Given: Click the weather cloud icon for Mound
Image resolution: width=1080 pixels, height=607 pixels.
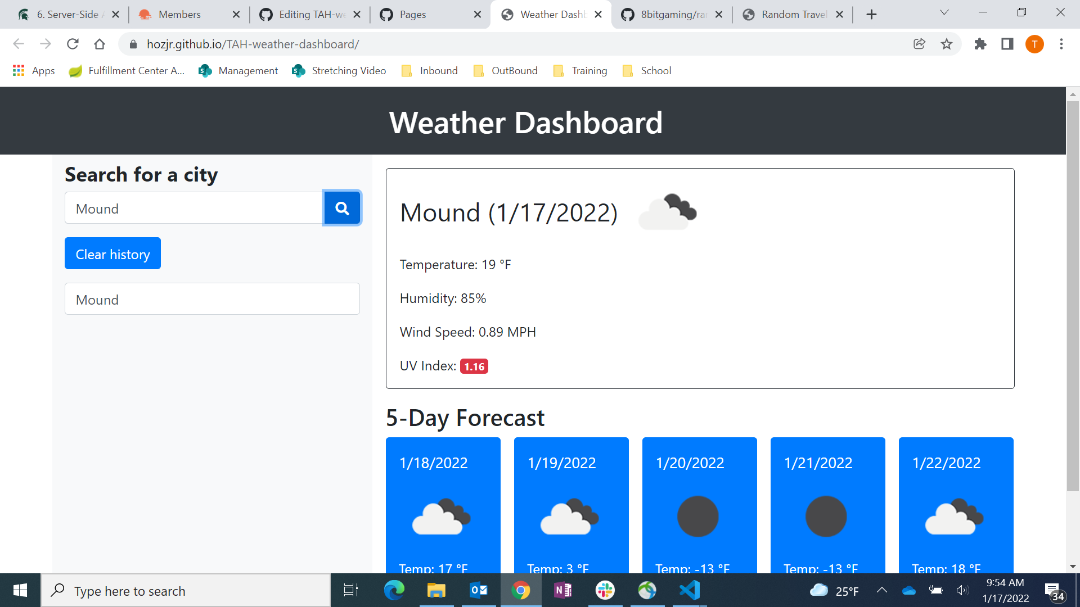Looking at the screenshot, I should [667, 212].
